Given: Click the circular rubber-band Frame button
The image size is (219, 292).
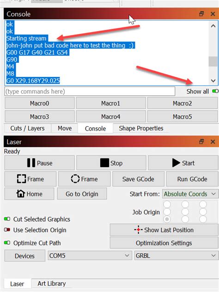Looking at the screenshot, I should coord(84,179).
